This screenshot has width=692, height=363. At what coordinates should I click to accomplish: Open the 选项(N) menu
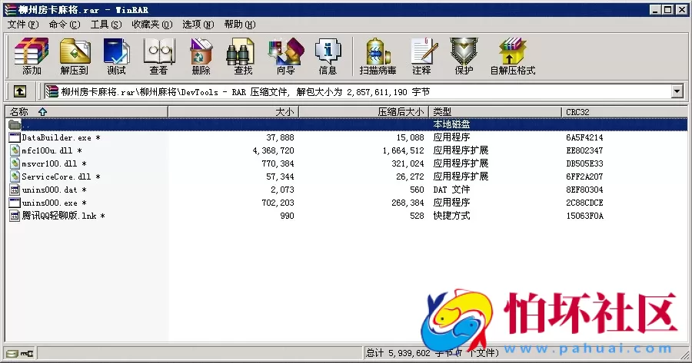coord(198,25)
